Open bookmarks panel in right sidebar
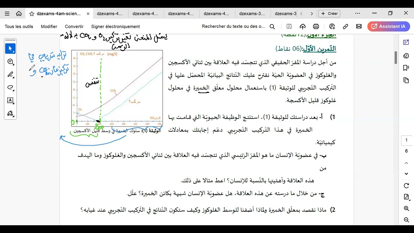 pyautogui.click(x=407, y=68)
